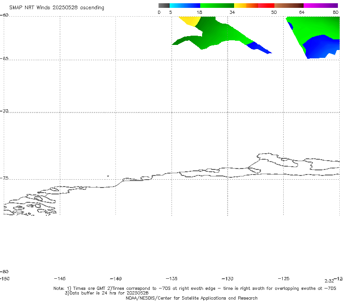Click the longitude label '-135'

click(x=171, y=279)
